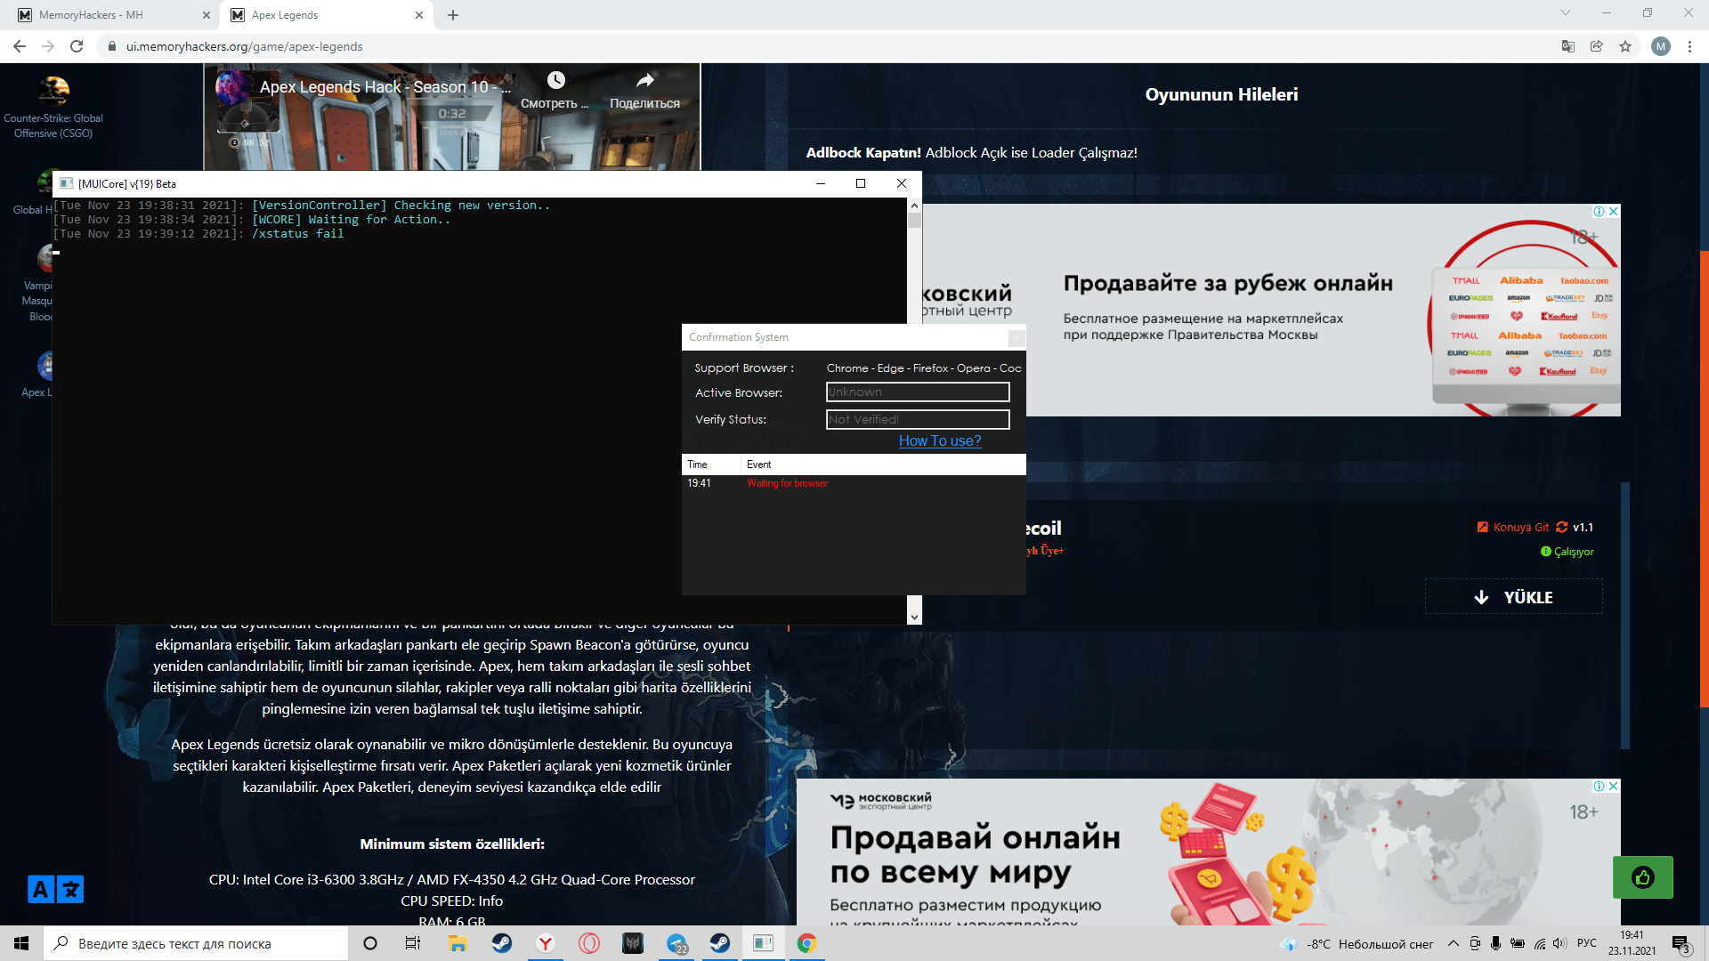This screenshot has width=1709, height=961.
Task: Reload the Apex Legends page
Action: (77, 46)
